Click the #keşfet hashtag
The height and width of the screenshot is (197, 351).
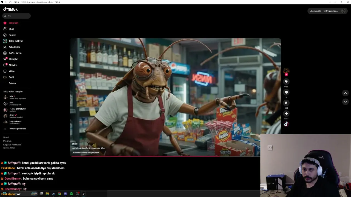pyautogui.click(x=85, y=148)
